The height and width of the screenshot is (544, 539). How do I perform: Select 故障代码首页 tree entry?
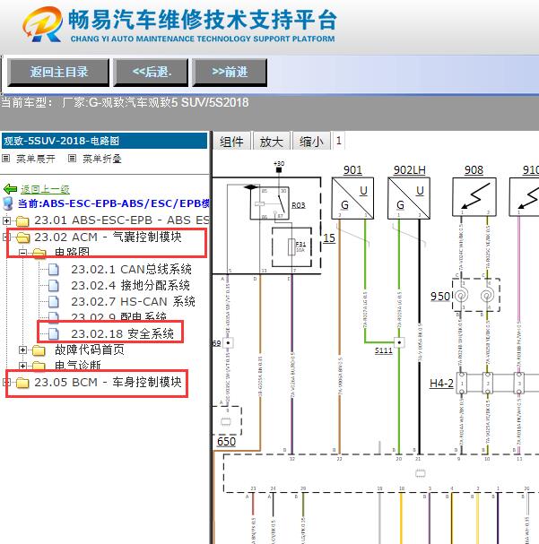pos(90,350)
